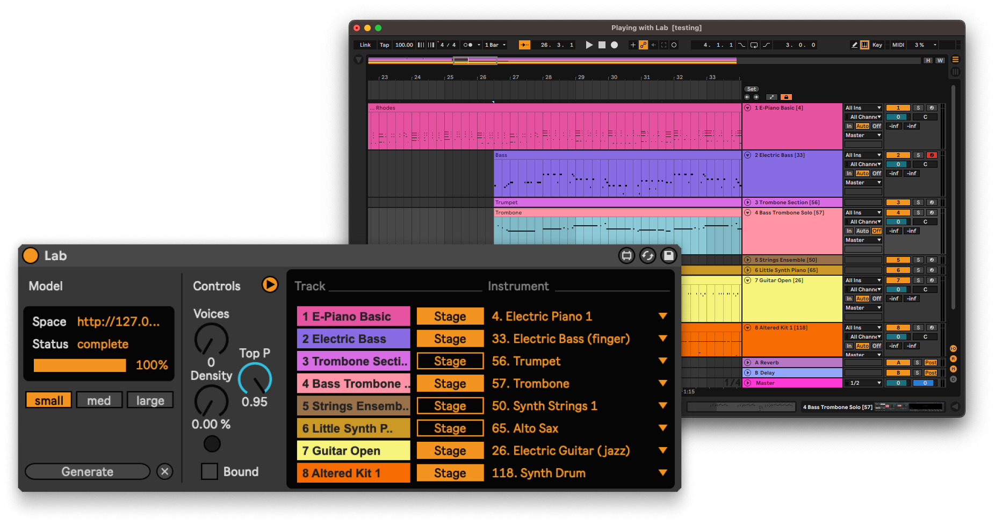Click the Link button in Ableton
The width and height of the screenshot is (995, 524).
365,45
